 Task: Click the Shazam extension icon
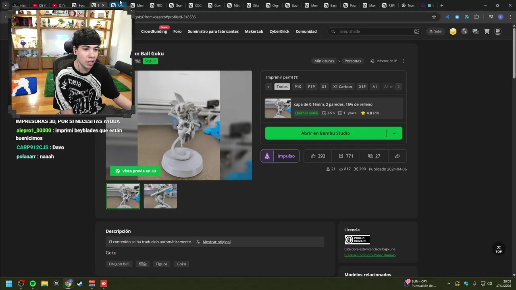click(x=457, y=17)
